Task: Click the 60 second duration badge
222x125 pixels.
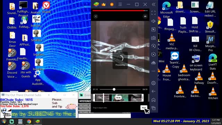Action: [x=145, y=16]
